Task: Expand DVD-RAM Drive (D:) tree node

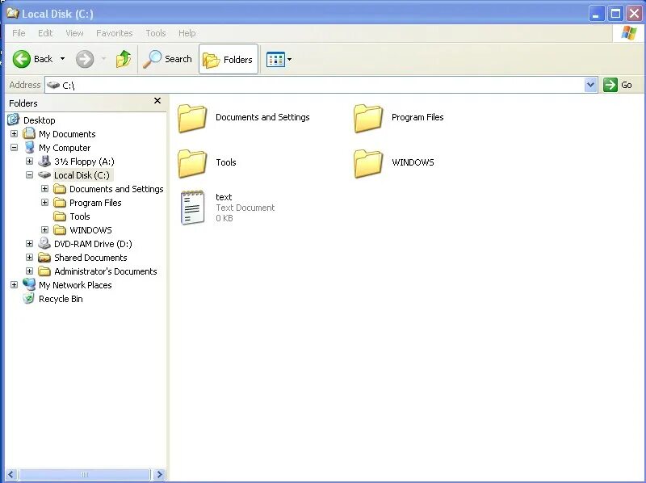Action: [x=29, y=244]
